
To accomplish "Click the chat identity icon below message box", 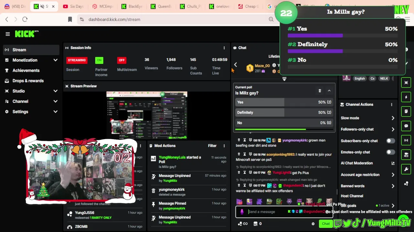I will coord(240,224).
